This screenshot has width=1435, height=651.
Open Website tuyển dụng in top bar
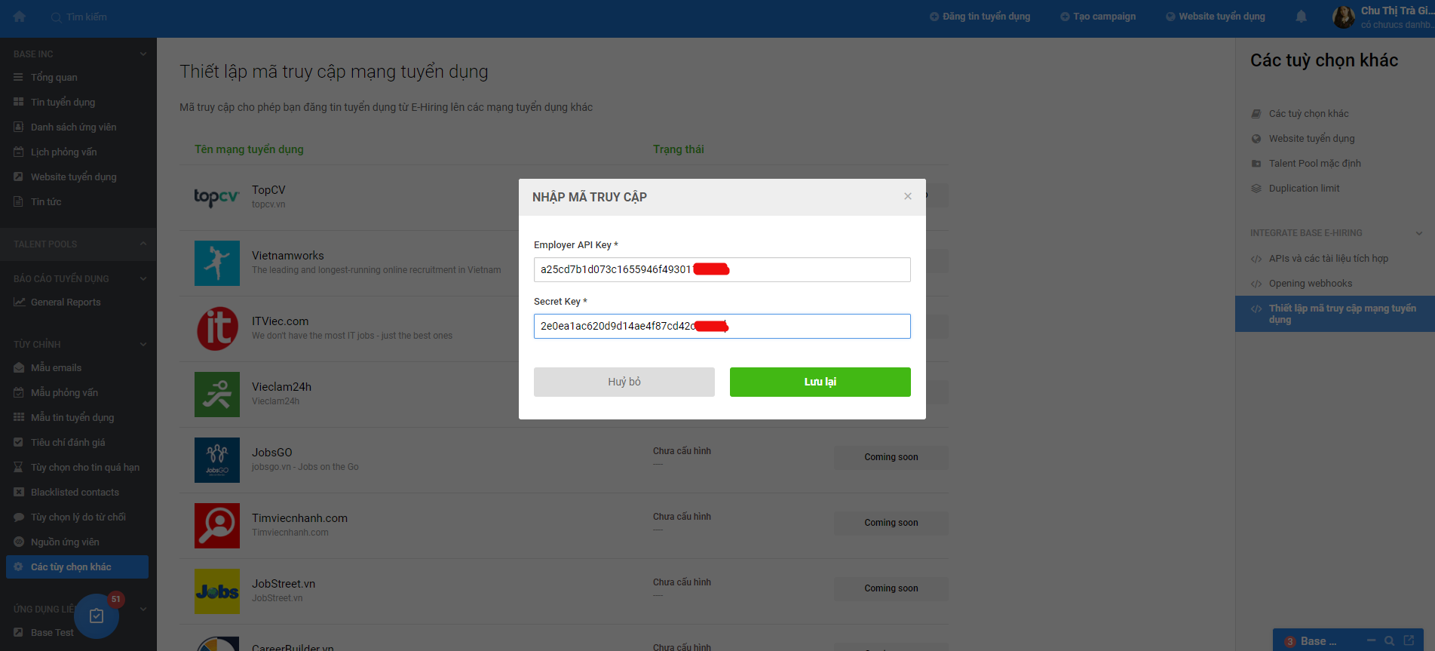(x=1216, y=17)
